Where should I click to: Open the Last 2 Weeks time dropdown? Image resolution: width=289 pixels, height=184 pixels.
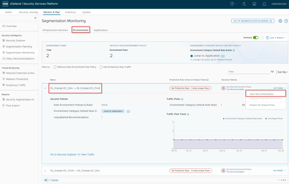(277, 37)
